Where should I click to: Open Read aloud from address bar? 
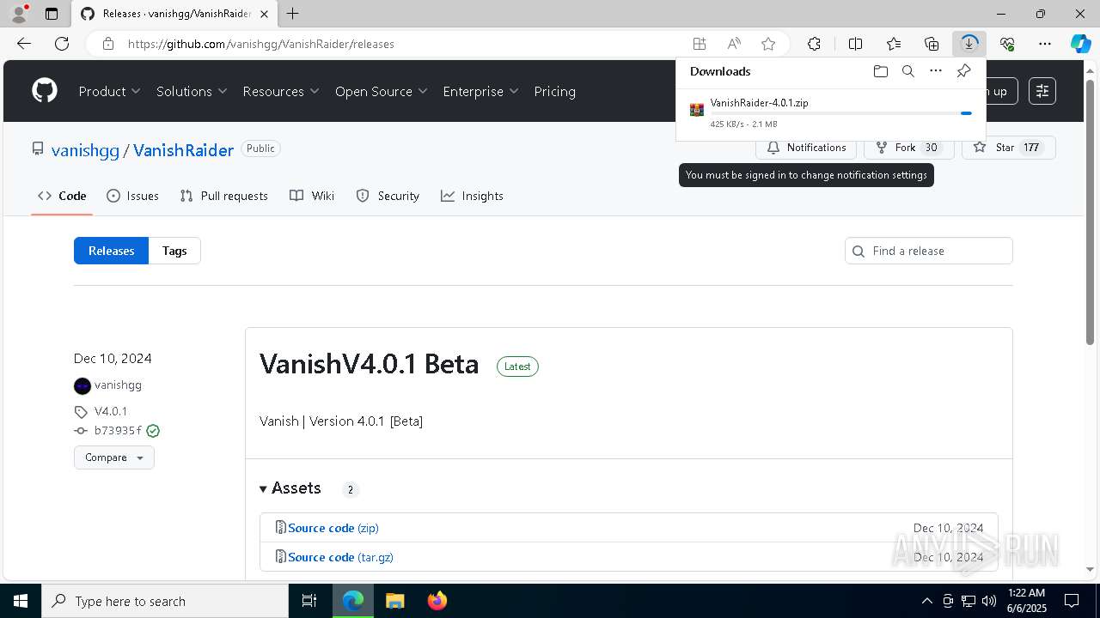734,44
